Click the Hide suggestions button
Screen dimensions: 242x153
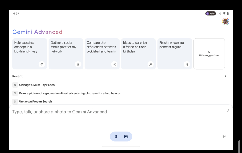[209, 54]
